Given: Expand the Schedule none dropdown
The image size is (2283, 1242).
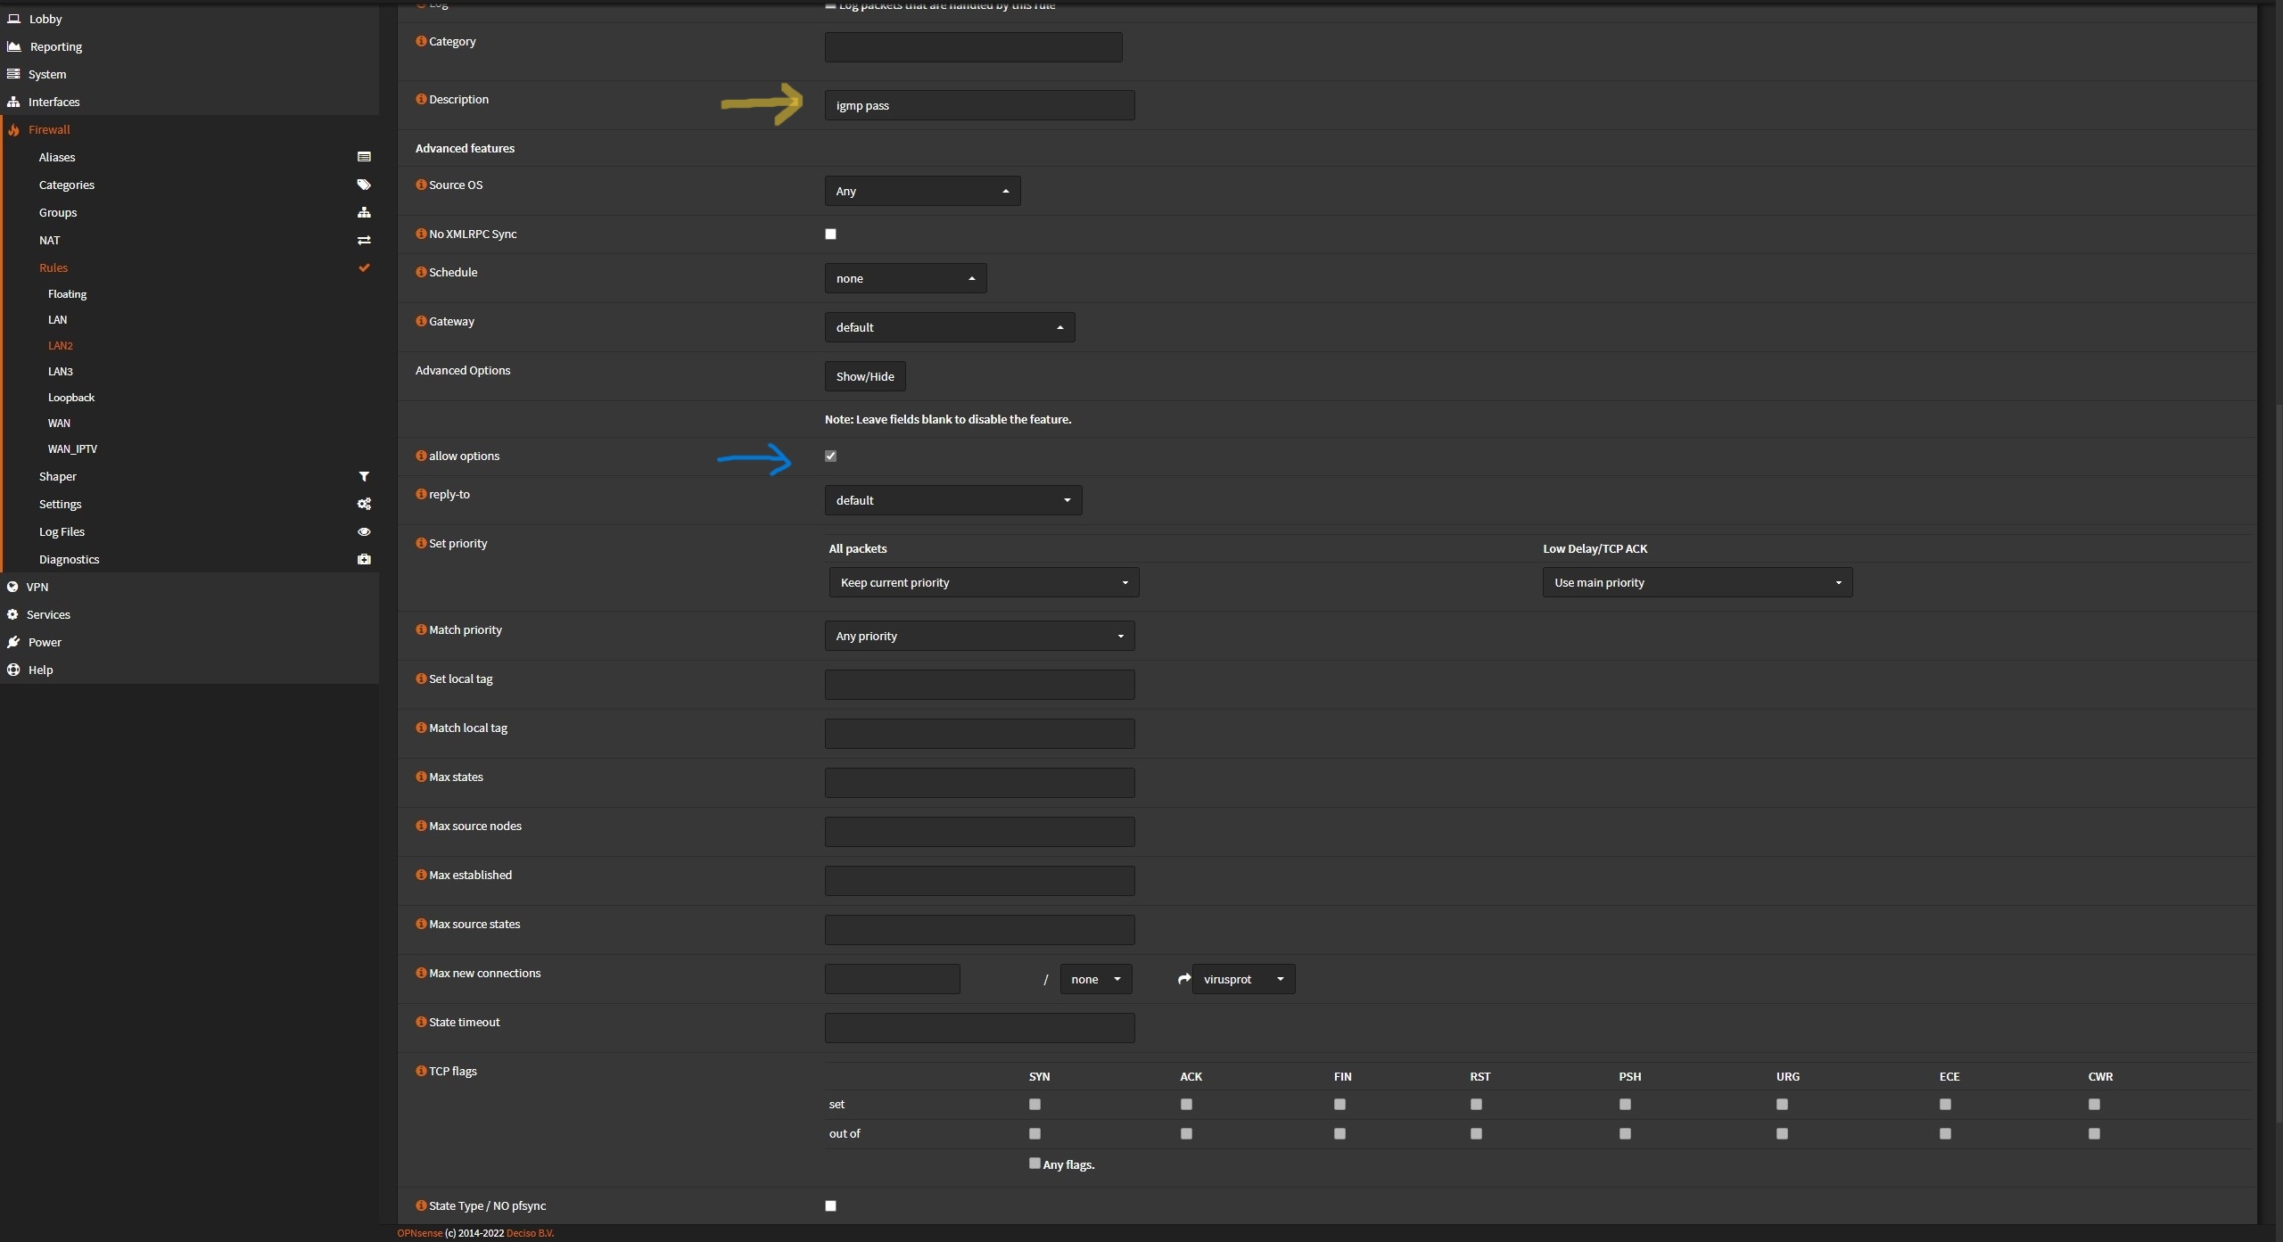Looking at the screenshot, I should [904, 278].
